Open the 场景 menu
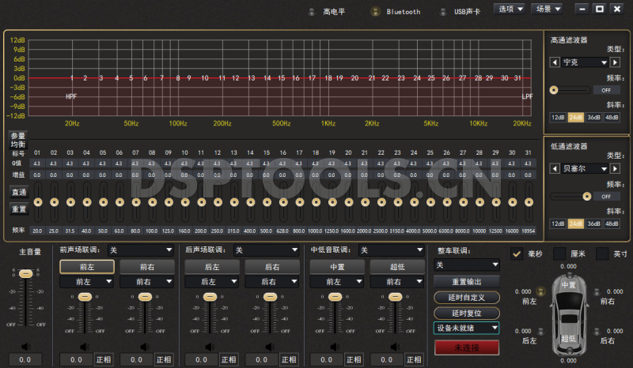The image size is (633, 368). pyautogui.click(x=547, y=9)
